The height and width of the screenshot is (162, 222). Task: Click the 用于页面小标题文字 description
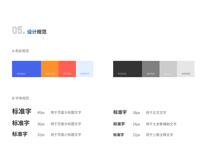tap(66, 135)
